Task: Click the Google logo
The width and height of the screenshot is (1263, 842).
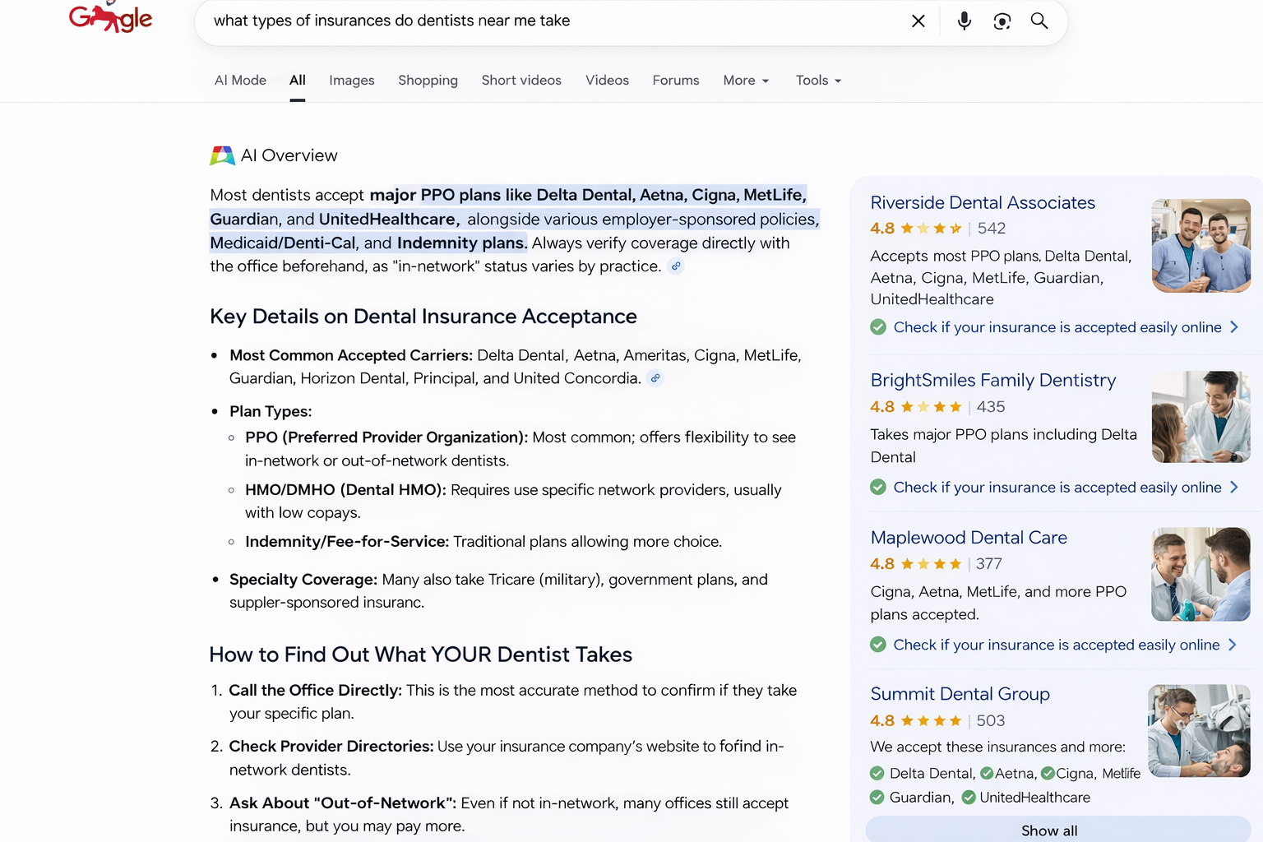Action: point(110,18)
